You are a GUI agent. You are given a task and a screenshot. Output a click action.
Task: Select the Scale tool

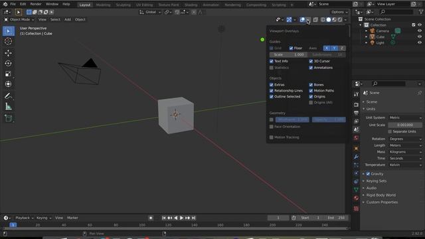[9, 74]
